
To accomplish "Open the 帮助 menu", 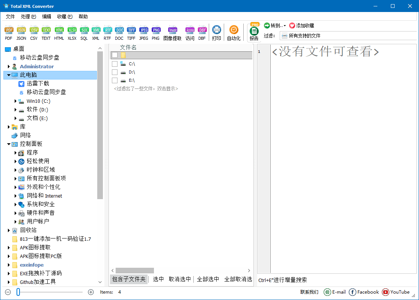I will tap(83, 16).
